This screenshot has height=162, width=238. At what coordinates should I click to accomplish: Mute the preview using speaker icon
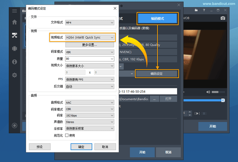click(x=208, y=92)
